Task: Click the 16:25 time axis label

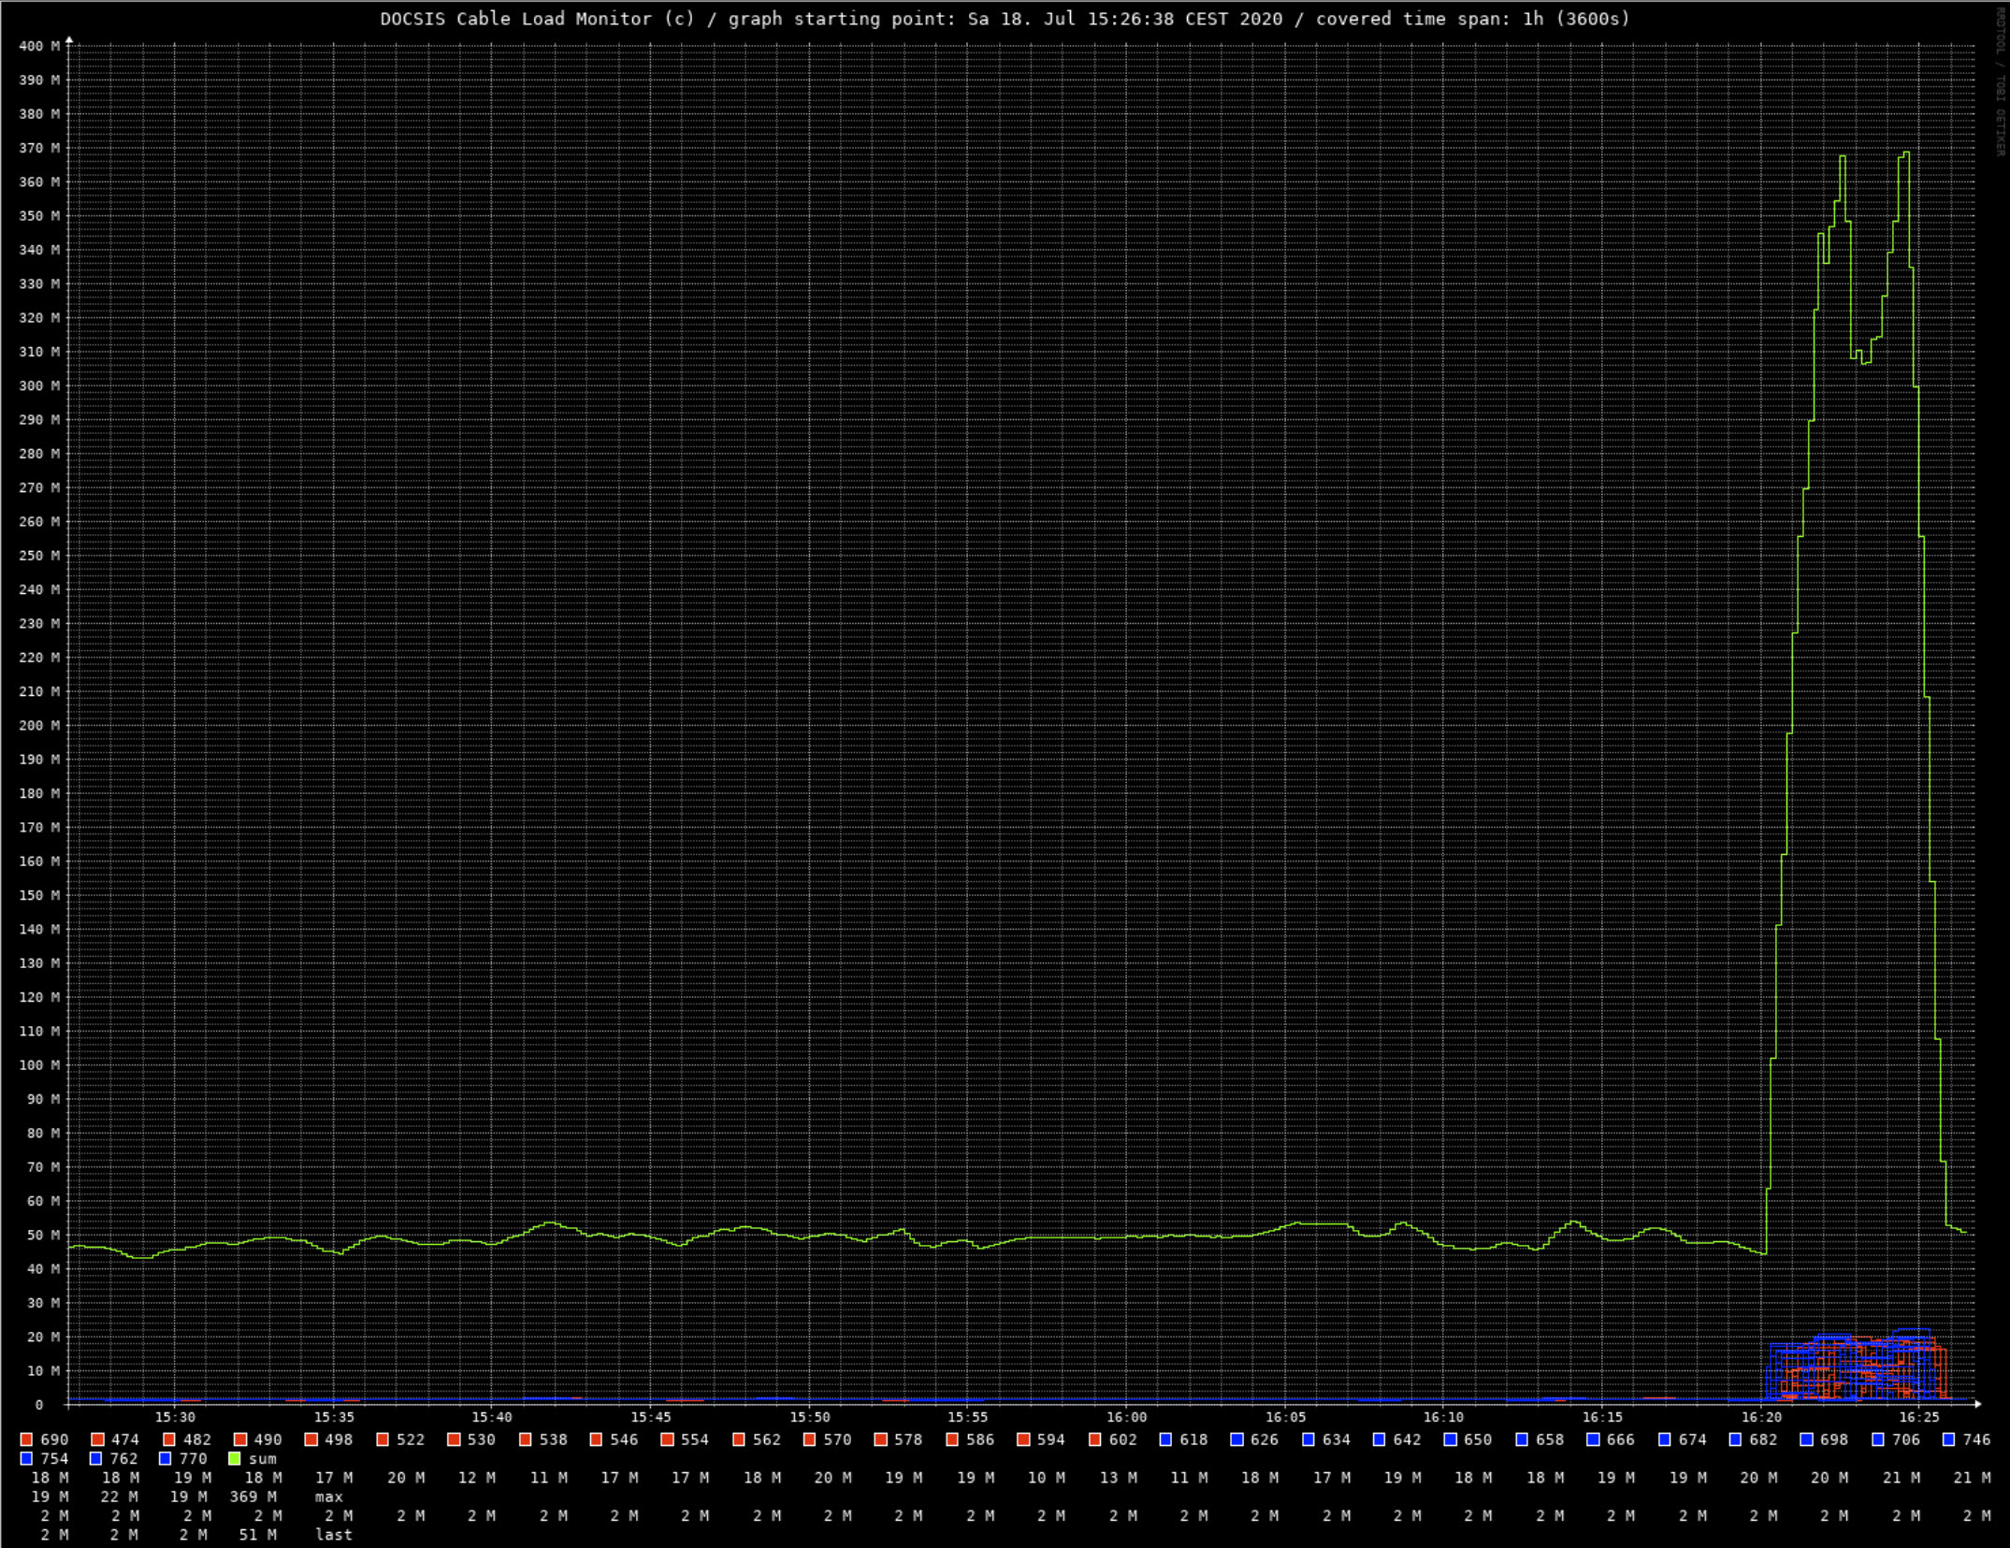Action: click(1919, 1417)
